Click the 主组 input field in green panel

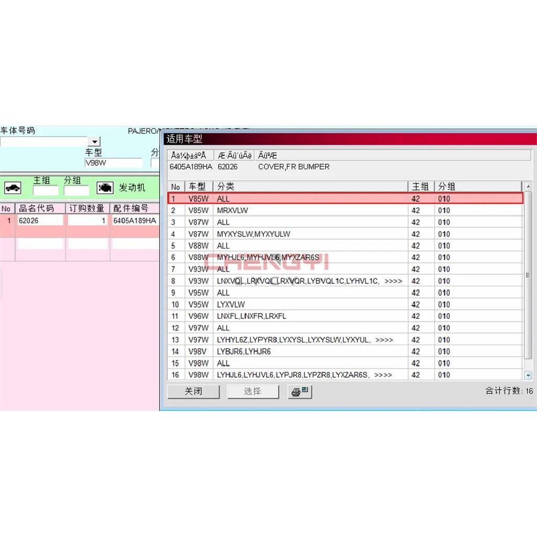(x=46, y=190)
